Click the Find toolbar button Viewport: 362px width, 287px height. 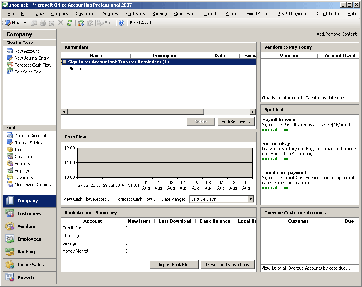click(x=105, y=23)
